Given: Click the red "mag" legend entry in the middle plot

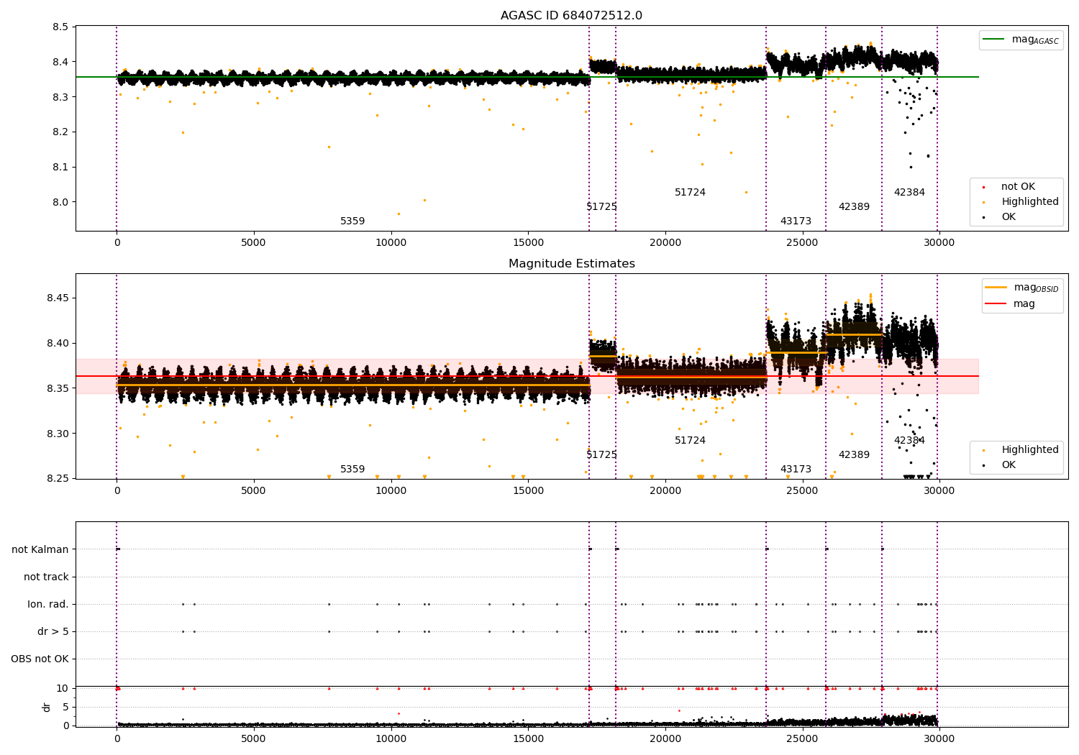Looking at the screenshot, I should click(x=1011, y=304).
